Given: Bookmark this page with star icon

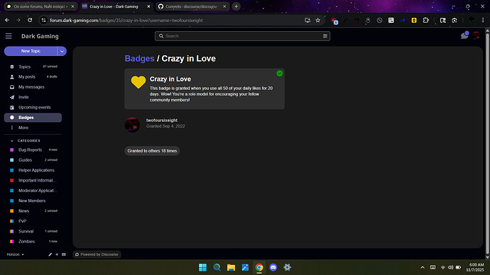Looking at the screenshot, I should 318,21.
